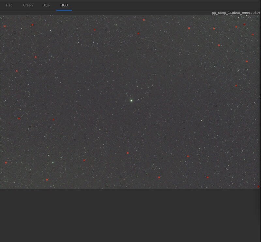The height and width of the screenshot is (242, 261).
Task: Select the Blue channel tab
Action: point(46,5)
